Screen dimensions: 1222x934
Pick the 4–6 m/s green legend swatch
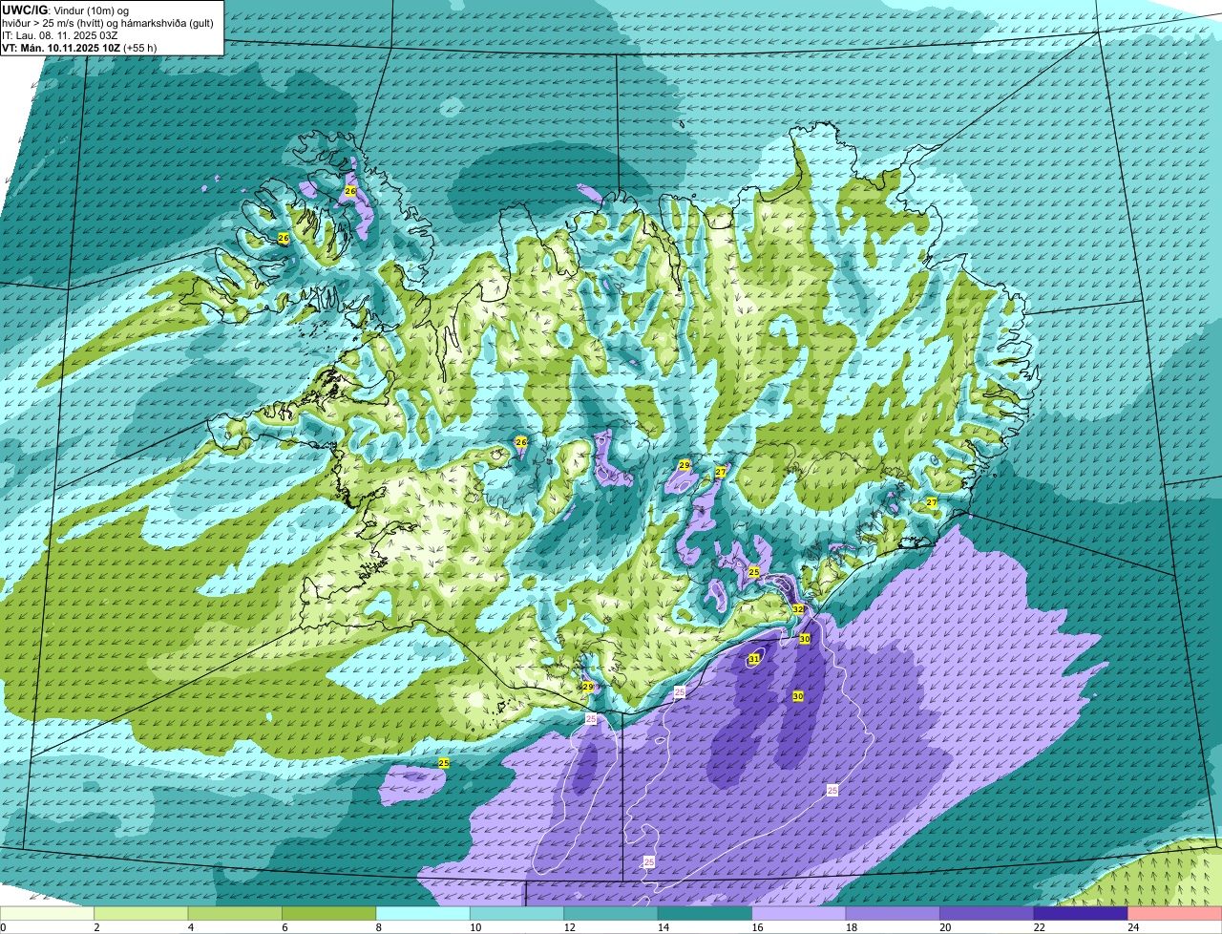pyautogui.click(x=236, y=913)
